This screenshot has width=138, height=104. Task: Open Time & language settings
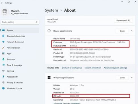point(15,65)
